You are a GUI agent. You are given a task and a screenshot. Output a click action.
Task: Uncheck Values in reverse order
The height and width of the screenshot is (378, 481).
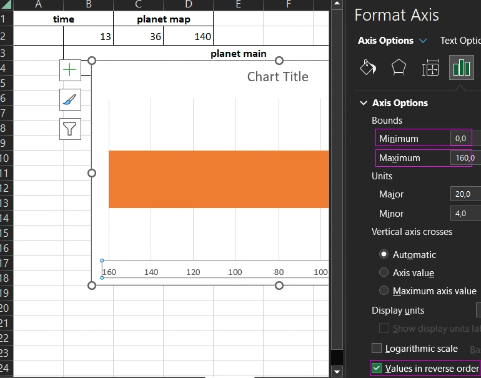point(377,369)
